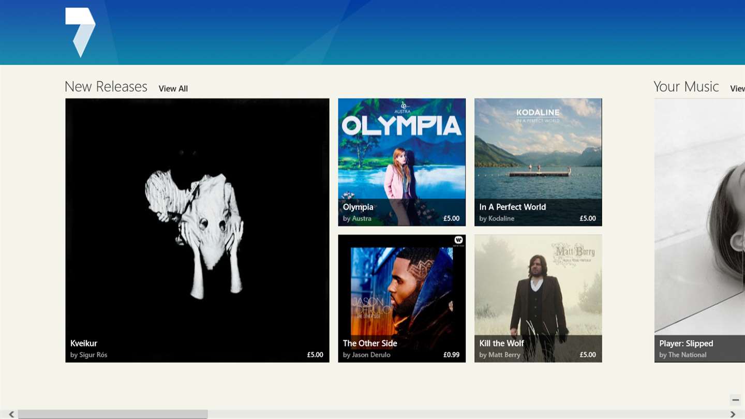Open the Player: Slipped tile by The National
This screenshot has height=419, width=745.
699,230
